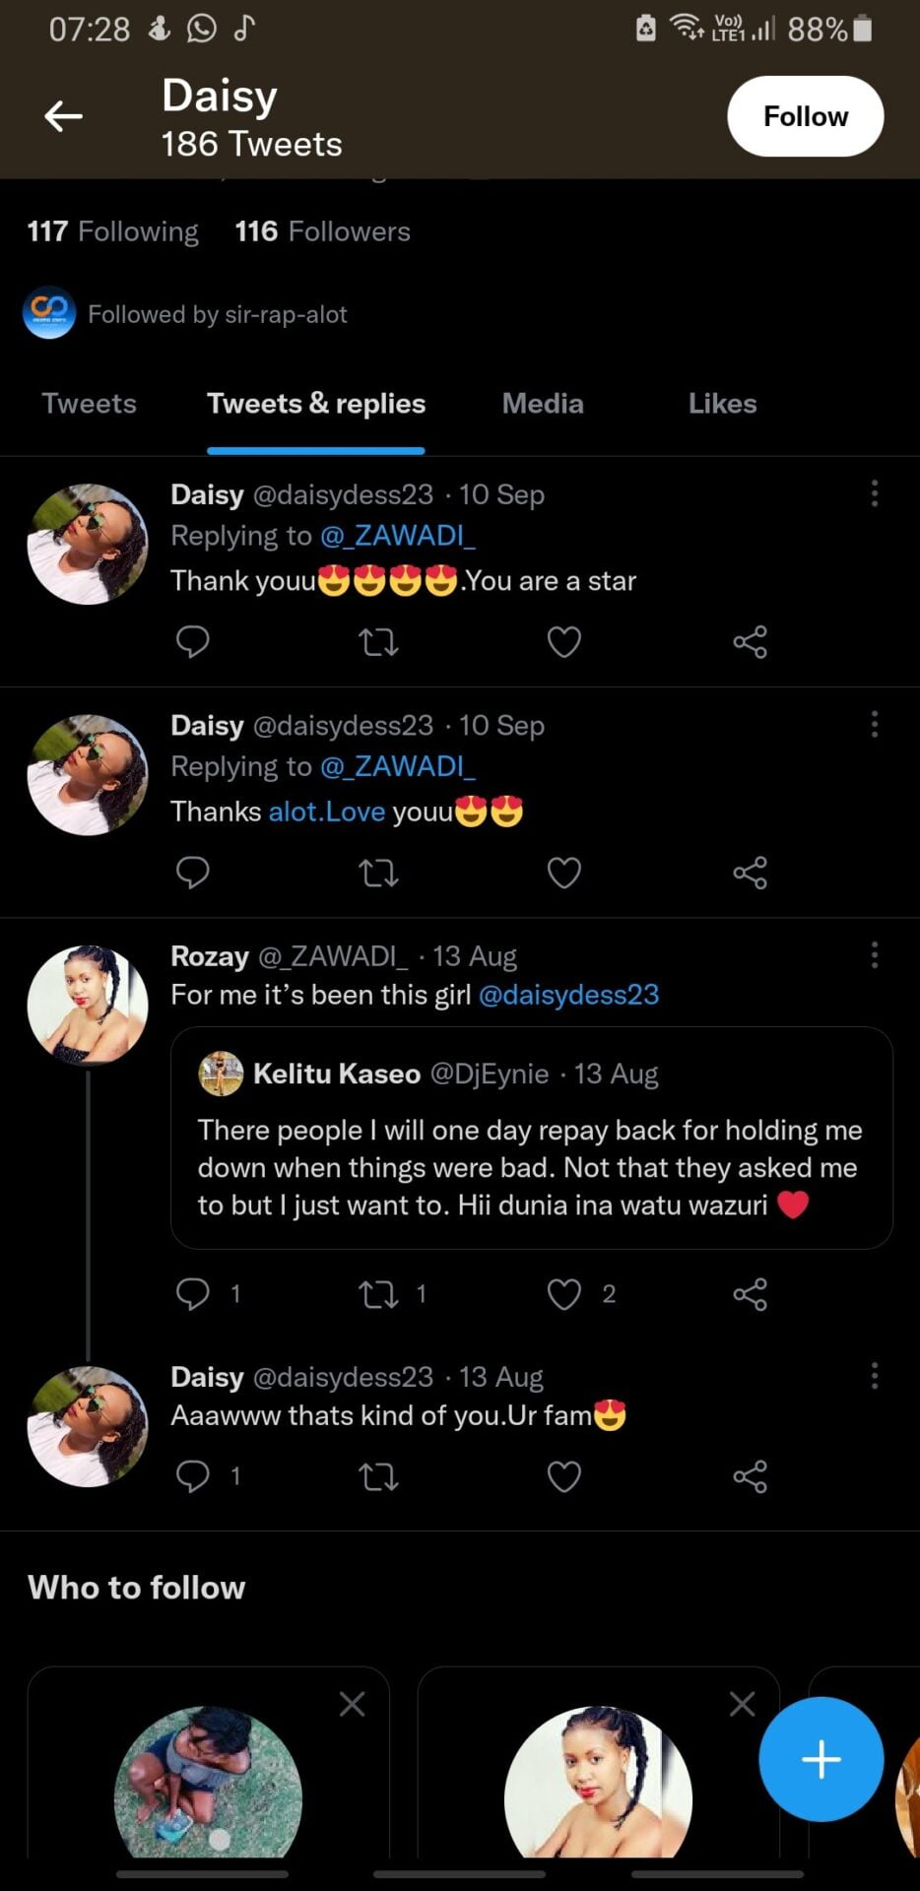Reply to Daisy's 'Aaawww thats kind of you' tweet
The width and height of the screenshot is (920, 1891).
tap(193, 1475)
